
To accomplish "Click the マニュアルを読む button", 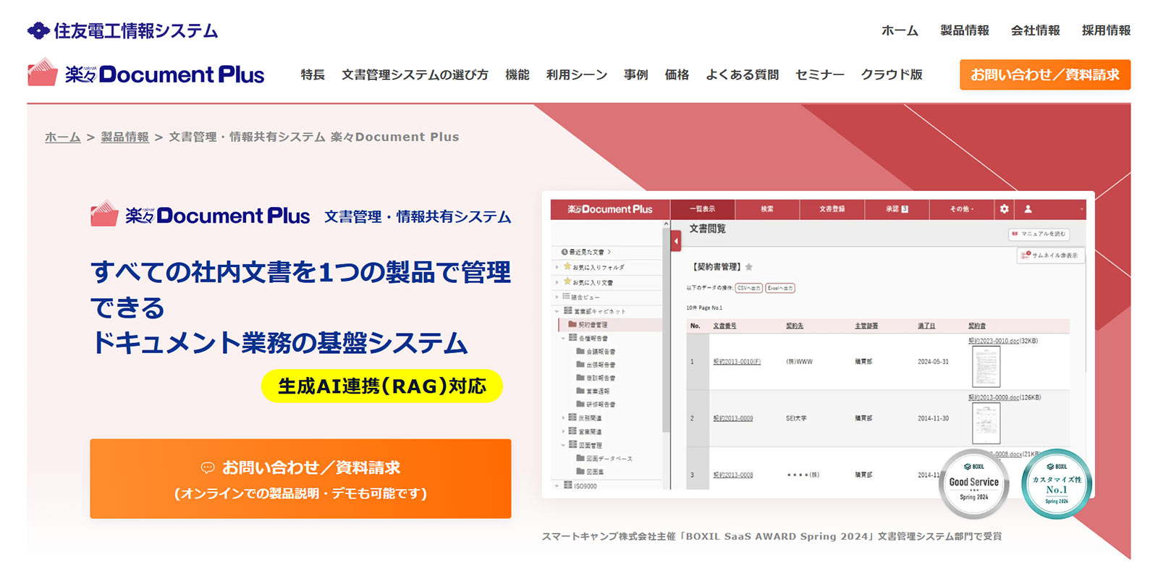I will pyautogui.click(x=1039, y=234).
